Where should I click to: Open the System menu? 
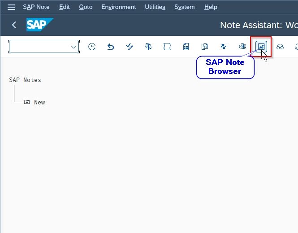click(184, 7)
